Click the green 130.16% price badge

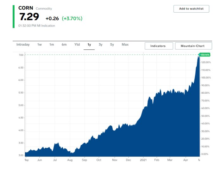pyautogui.click(x=205, y=55)
